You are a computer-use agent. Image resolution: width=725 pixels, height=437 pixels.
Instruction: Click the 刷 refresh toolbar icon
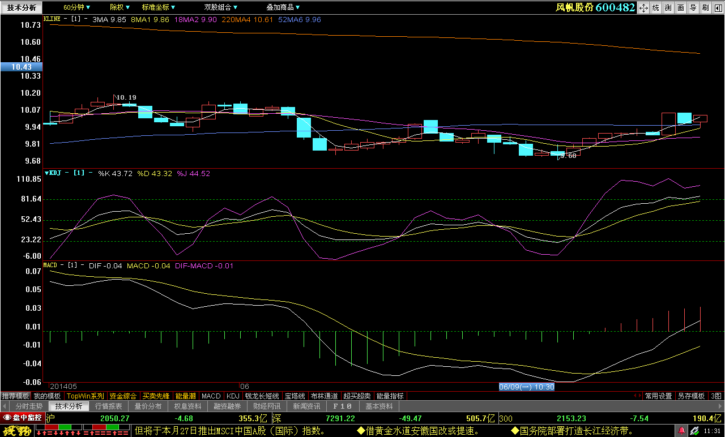(706, 7)
